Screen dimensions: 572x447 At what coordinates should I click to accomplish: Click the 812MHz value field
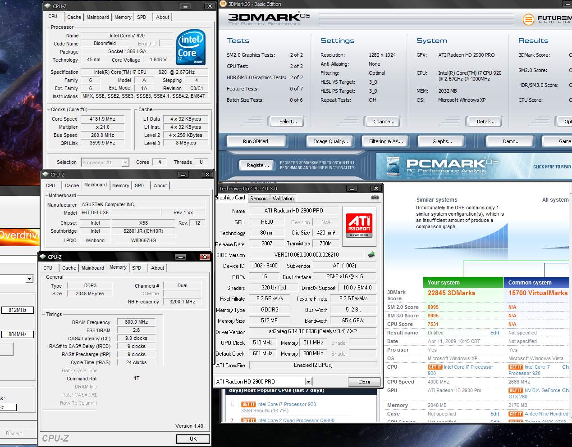pyautogui.click(x=17, y=310)
